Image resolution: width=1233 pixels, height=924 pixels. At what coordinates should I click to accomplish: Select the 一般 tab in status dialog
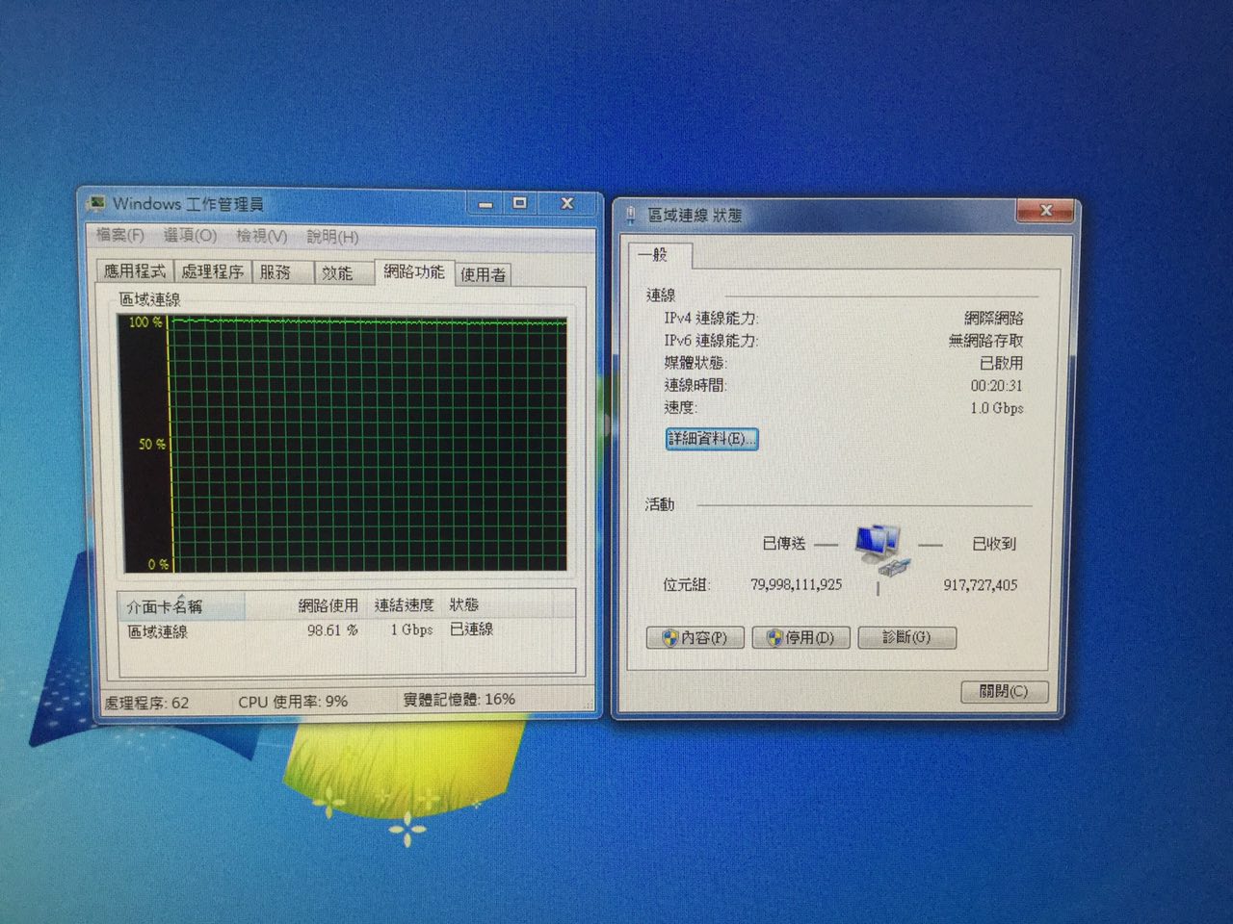660,254
